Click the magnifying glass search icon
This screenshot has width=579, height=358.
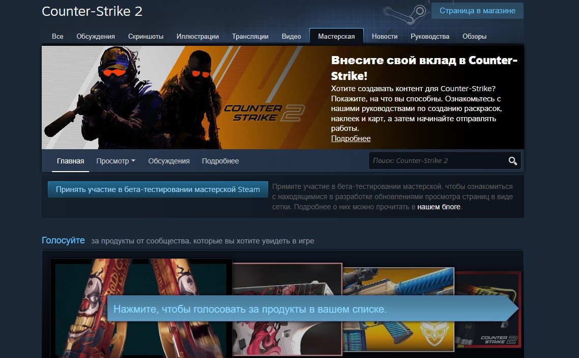512,160
